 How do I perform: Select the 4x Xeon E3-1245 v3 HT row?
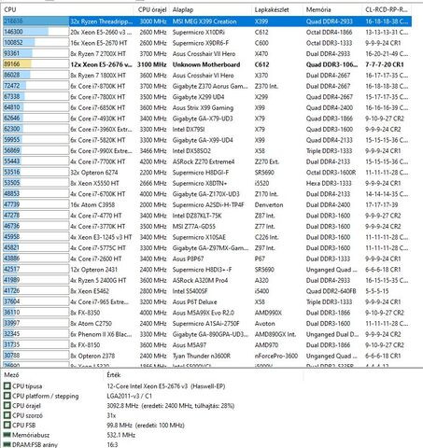pos(207,237)
